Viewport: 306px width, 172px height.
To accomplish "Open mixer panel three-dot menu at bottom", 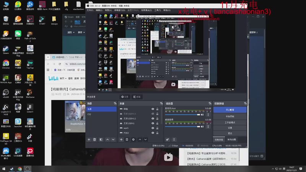I will (174, 140).
